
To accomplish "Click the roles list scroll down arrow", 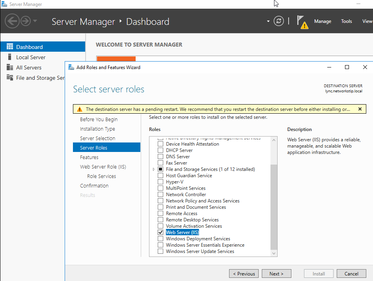I will pos(274,253).
